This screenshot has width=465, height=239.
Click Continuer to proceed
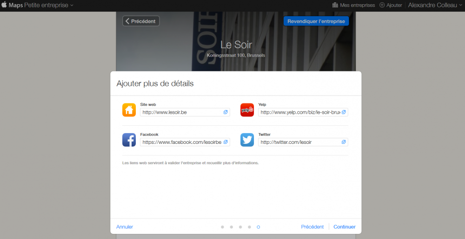345,227
